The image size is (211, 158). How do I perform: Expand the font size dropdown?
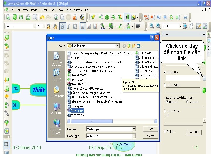tap(44, 26)
